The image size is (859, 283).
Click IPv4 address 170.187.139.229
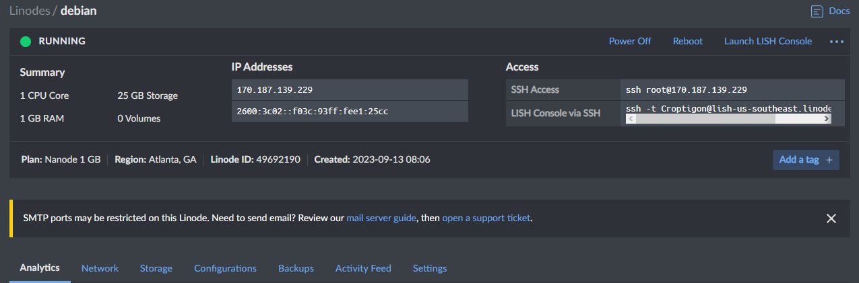coord(274,90)
